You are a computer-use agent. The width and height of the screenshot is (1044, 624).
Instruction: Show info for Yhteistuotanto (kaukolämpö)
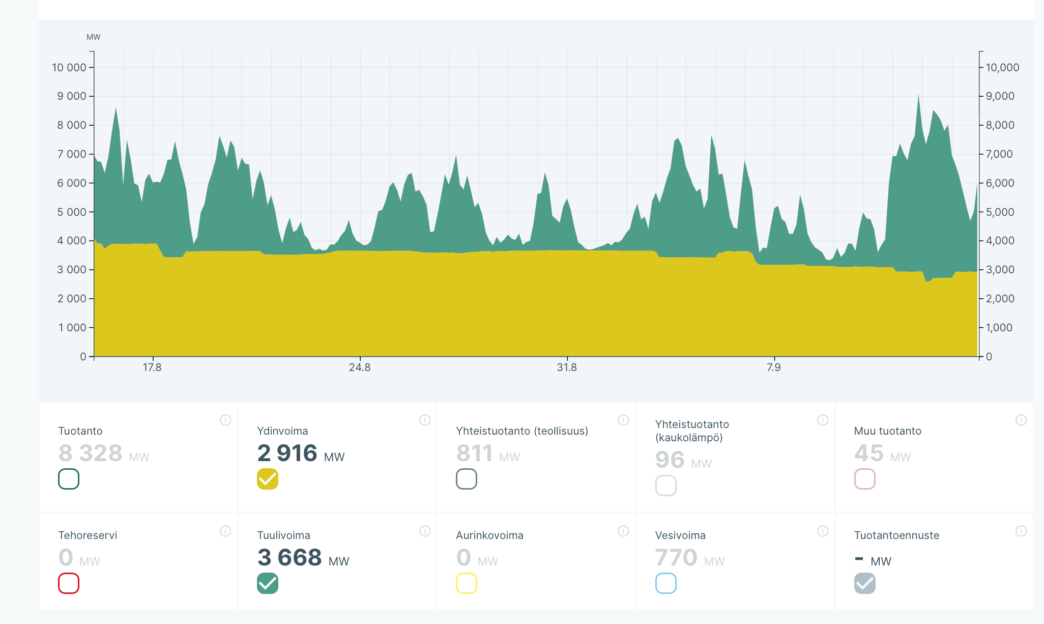pos(823,420)
